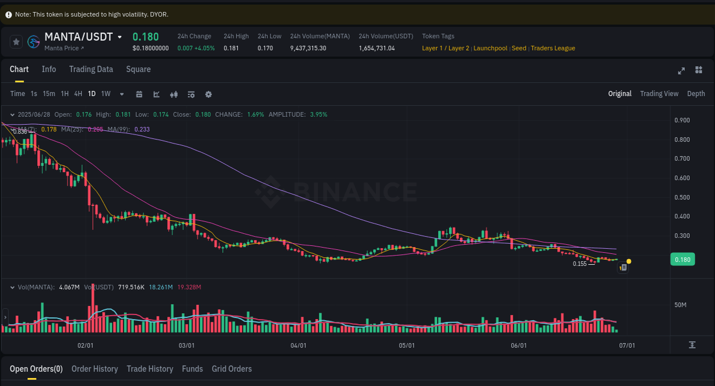Star MANTA/USDT as a favorite

(x=15, y=41)
